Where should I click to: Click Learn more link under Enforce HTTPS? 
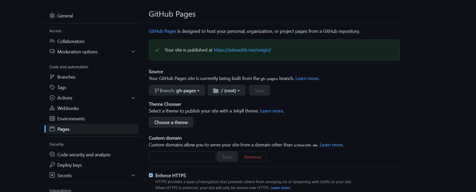coord(280,188)
